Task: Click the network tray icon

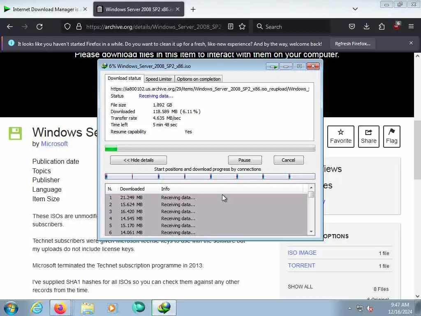Action: tap(360, 309)
